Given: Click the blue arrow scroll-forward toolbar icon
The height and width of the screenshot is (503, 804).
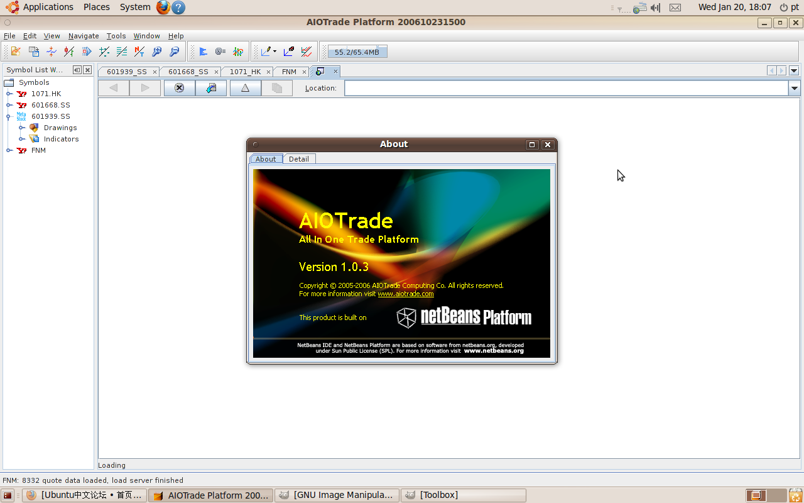Looking at the screenshot, I should pos(87,52).
